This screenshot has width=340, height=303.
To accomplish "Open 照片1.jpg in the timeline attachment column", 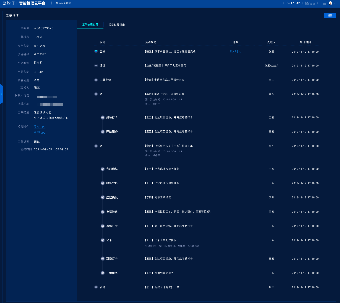I will pos(235,52).
